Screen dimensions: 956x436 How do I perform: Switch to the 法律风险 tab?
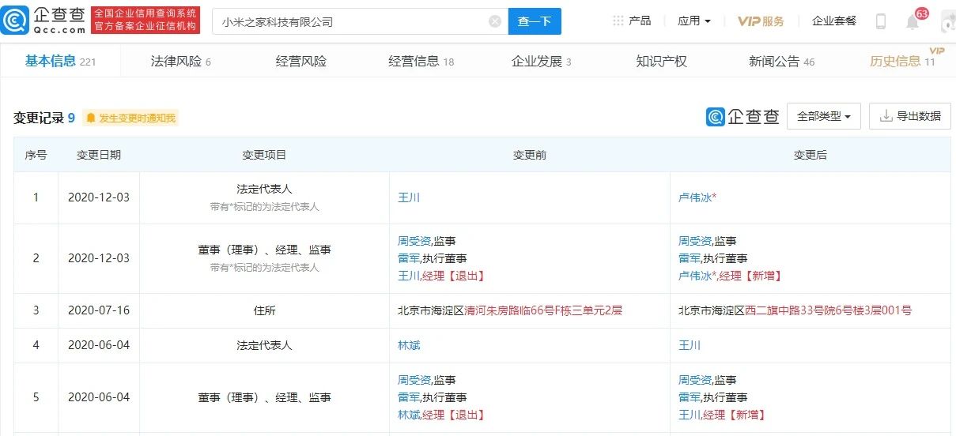(181, 61)
